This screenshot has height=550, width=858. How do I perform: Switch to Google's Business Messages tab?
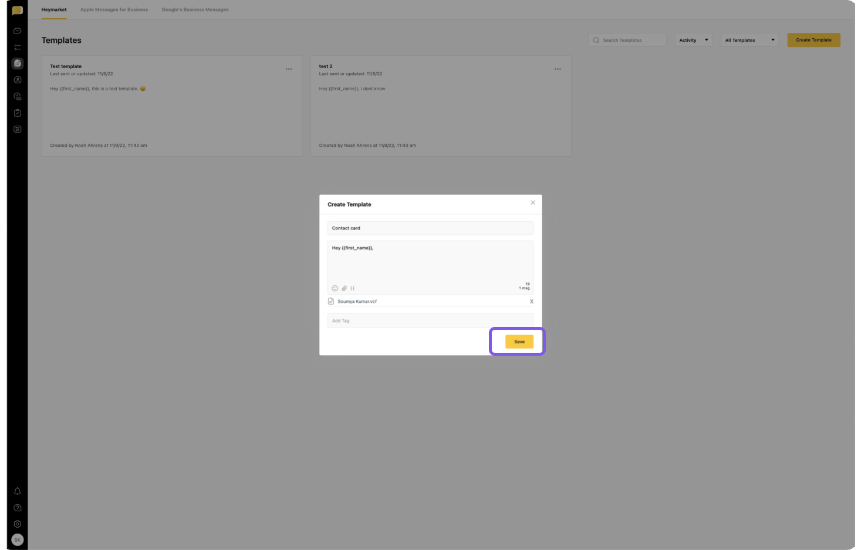pyautogui.click(x=195, y=10)
